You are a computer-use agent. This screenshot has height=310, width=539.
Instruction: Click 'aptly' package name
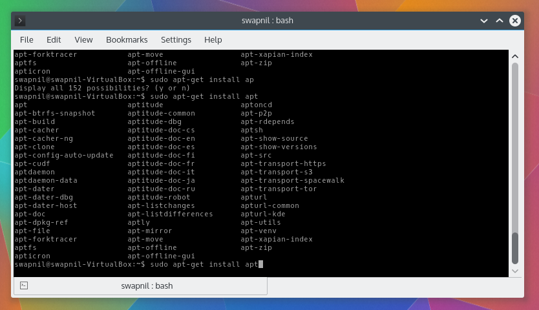click(x=138, y=222)
